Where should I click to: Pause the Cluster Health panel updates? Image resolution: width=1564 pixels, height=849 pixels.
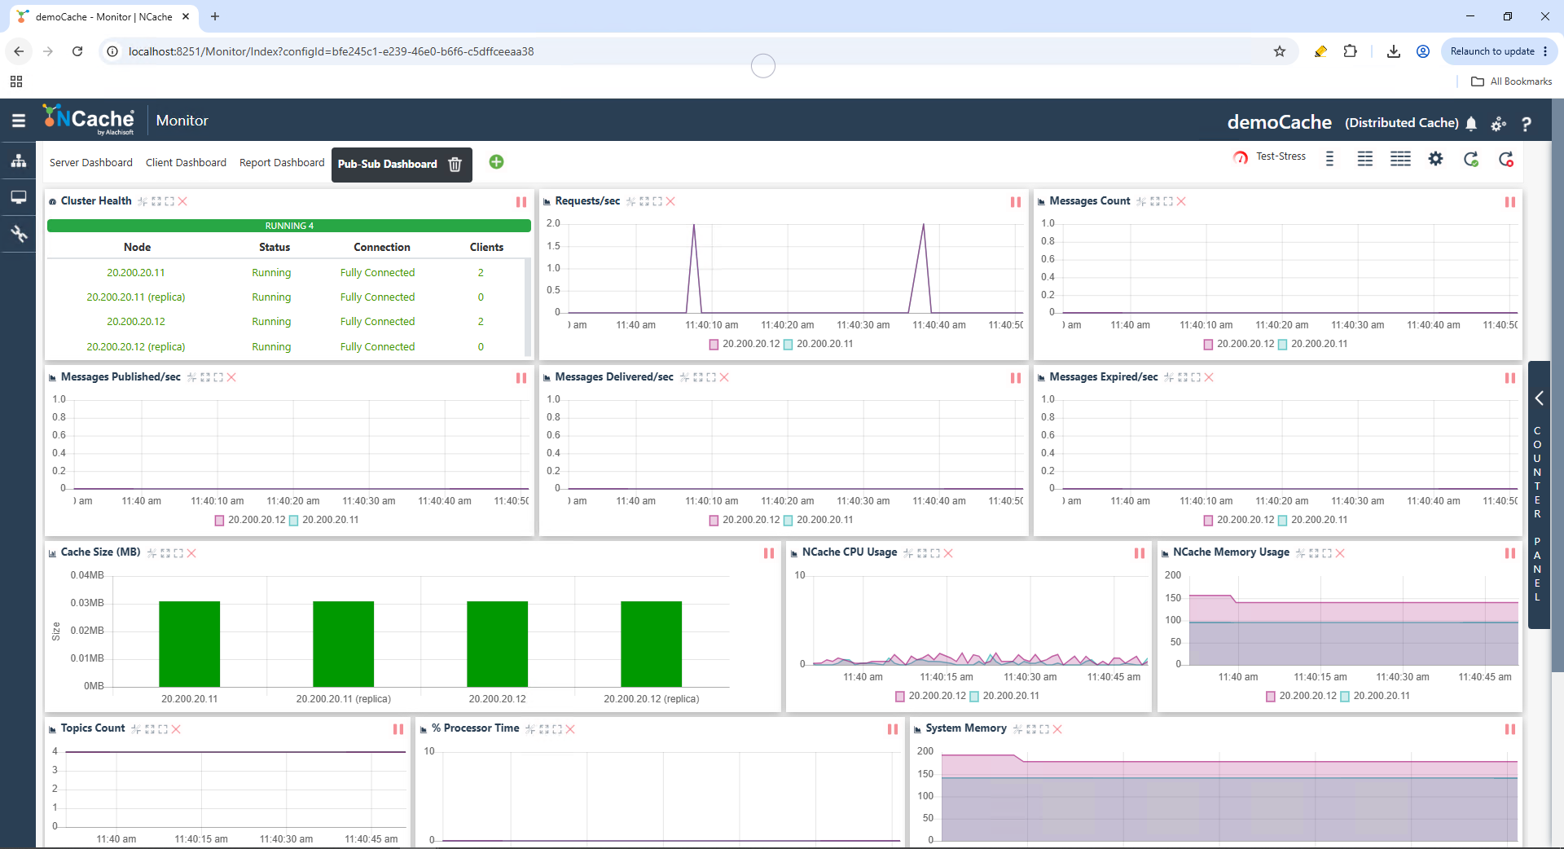[x=521, y=202]
